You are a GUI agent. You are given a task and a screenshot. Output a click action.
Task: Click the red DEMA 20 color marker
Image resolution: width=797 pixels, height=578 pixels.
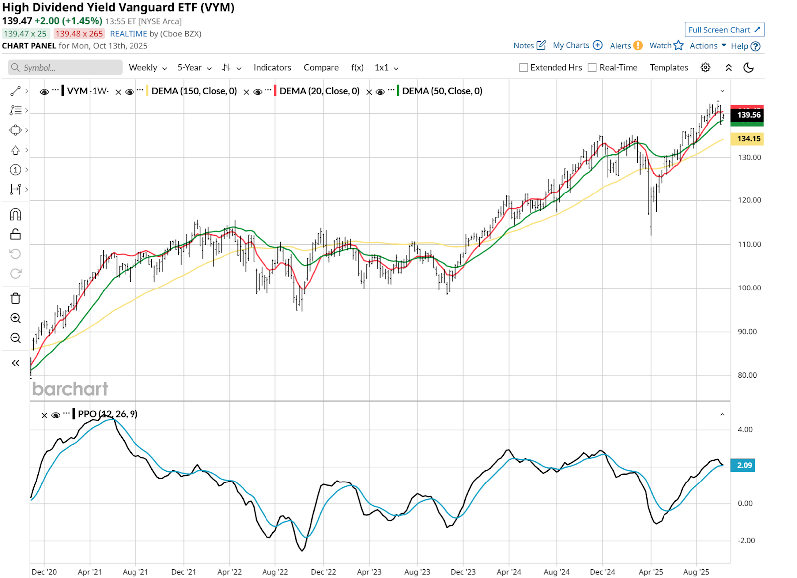pos(275,91)
